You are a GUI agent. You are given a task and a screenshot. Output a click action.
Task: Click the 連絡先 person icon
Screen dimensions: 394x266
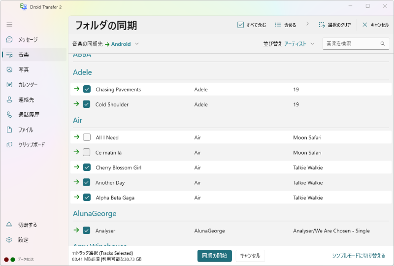(x=9, y=100)
